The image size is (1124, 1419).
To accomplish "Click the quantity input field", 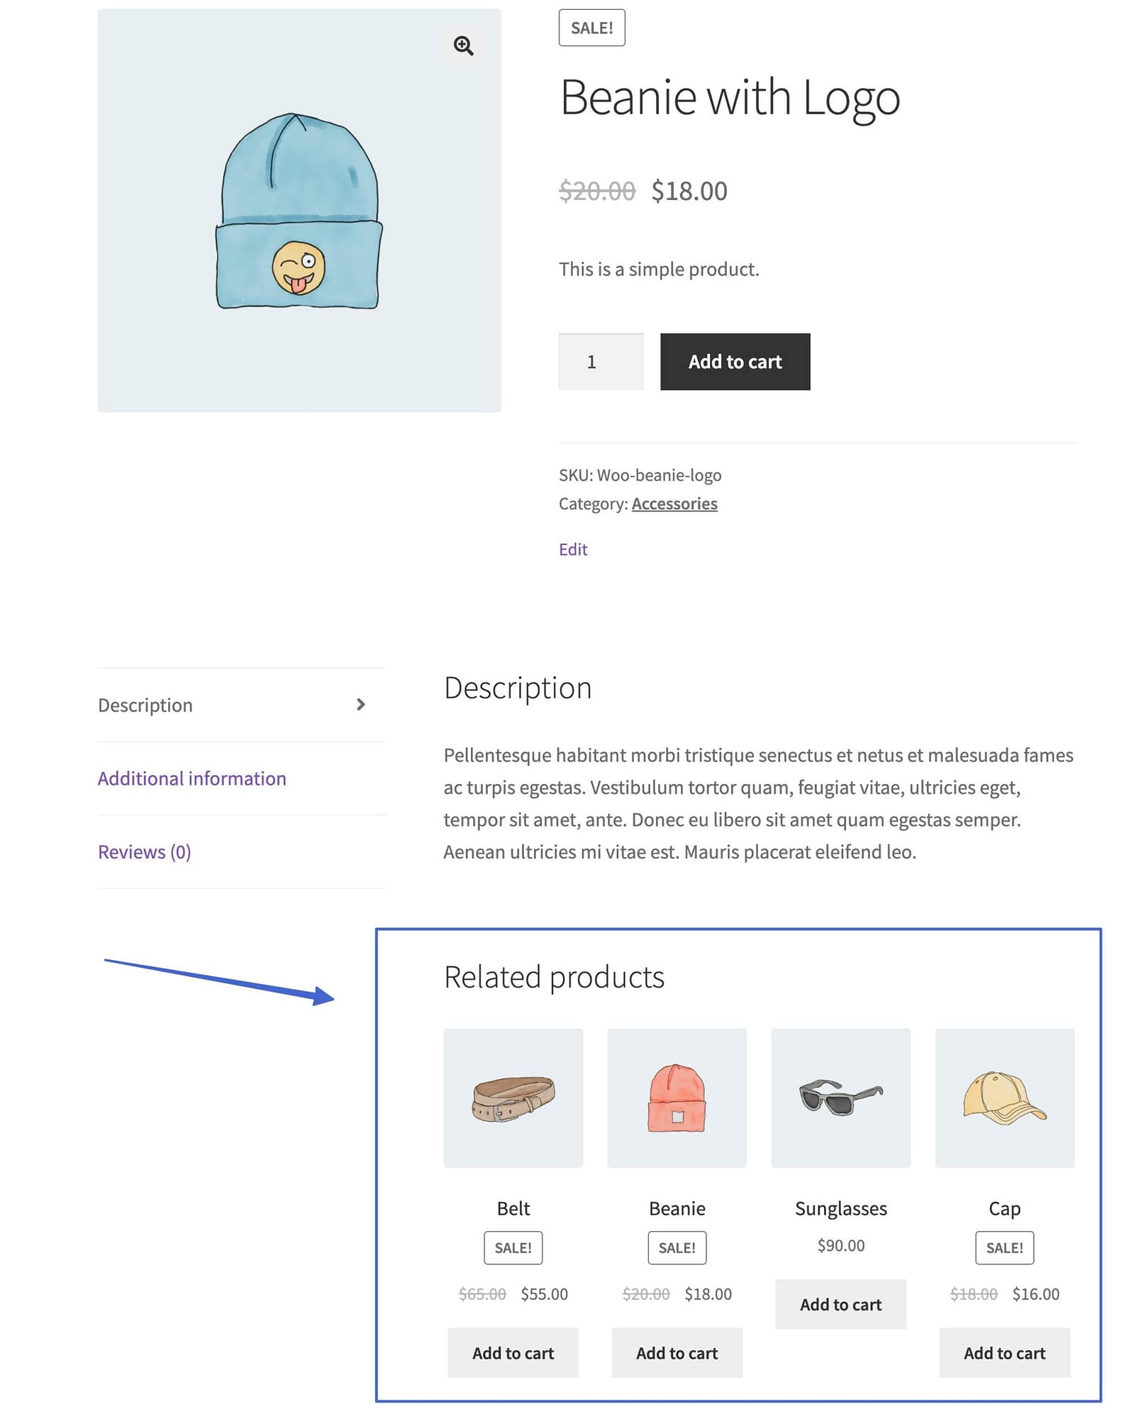I will click(x=600, y=362).
